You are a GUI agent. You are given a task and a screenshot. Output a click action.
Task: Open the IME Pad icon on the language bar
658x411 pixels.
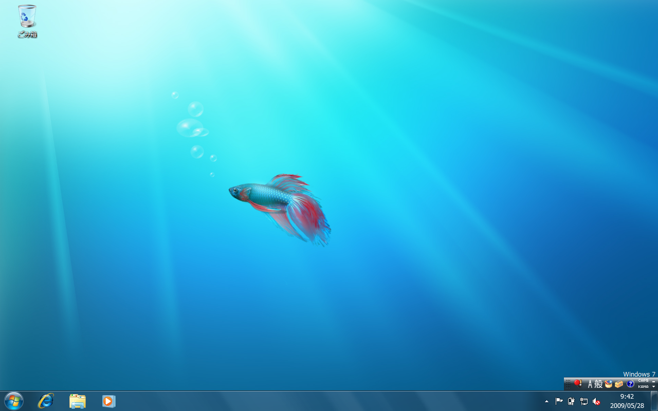coord(609,384)
